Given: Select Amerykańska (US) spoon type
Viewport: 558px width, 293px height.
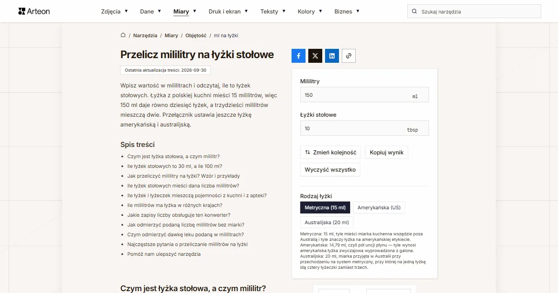Looking at the screenshot, I should pos(379,207).
